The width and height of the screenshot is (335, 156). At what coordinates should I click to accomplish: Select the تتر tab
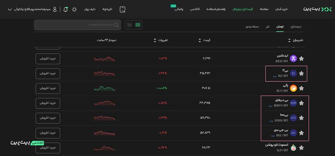[x=268, y=27]
